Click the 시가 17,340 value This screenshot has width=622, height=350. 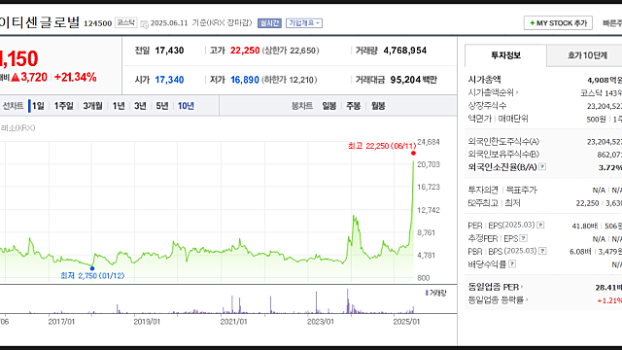click(169, 80)
